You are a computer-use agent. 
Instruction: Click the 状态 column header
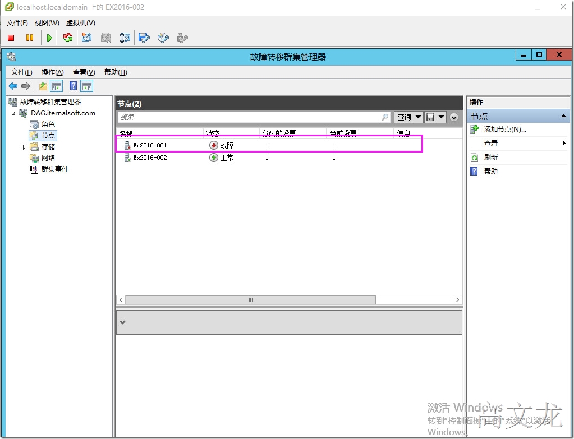coord(231,133)
